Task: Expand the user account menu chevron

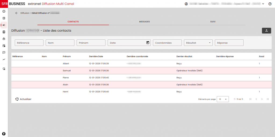Action: click(x=263, y=4)
